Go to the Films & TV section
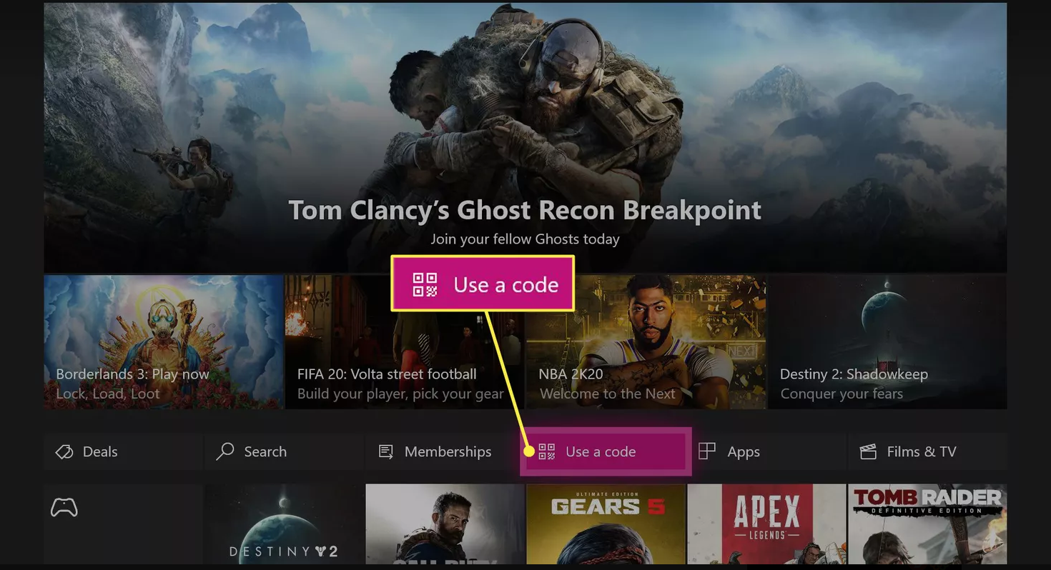 pos(927,451)
